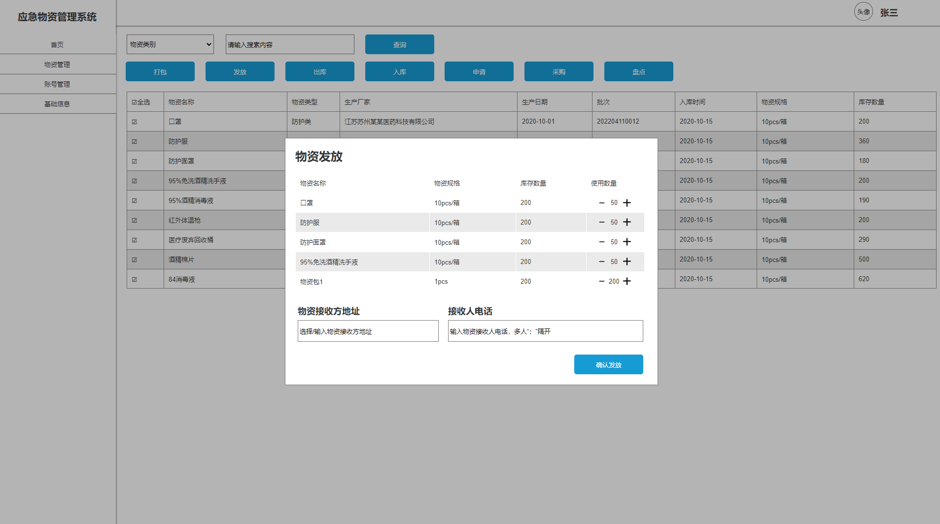Increase 防护服 usage quantity with plus
The image size is (940, 524).
pyautogui.click(x=627, y=222)
